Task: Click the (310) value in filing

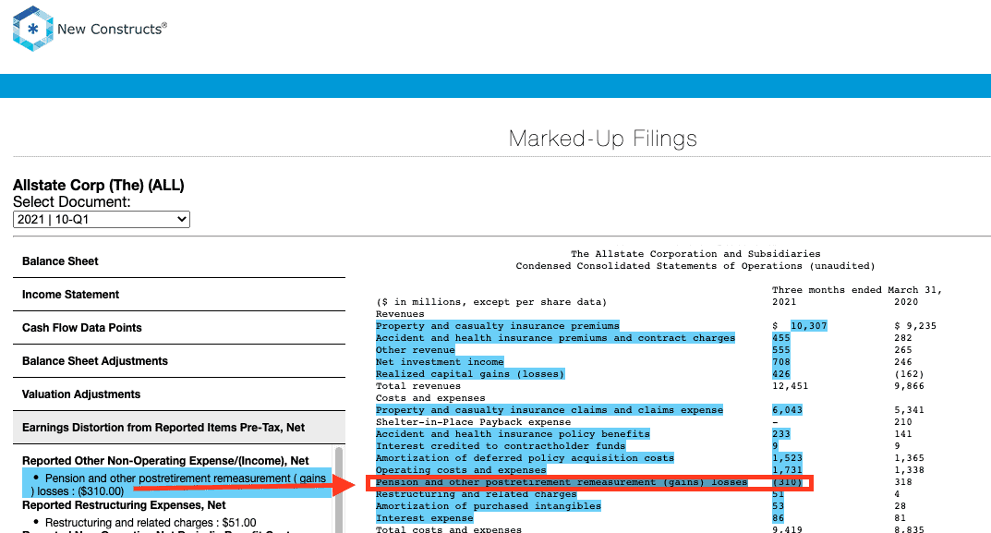Action: tap(787, 482)
